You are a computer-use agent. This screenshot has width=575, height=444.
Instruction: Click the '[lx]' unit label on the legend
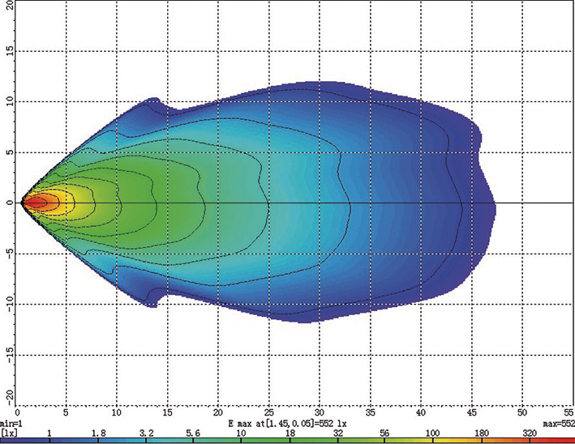tap(9, 433)
